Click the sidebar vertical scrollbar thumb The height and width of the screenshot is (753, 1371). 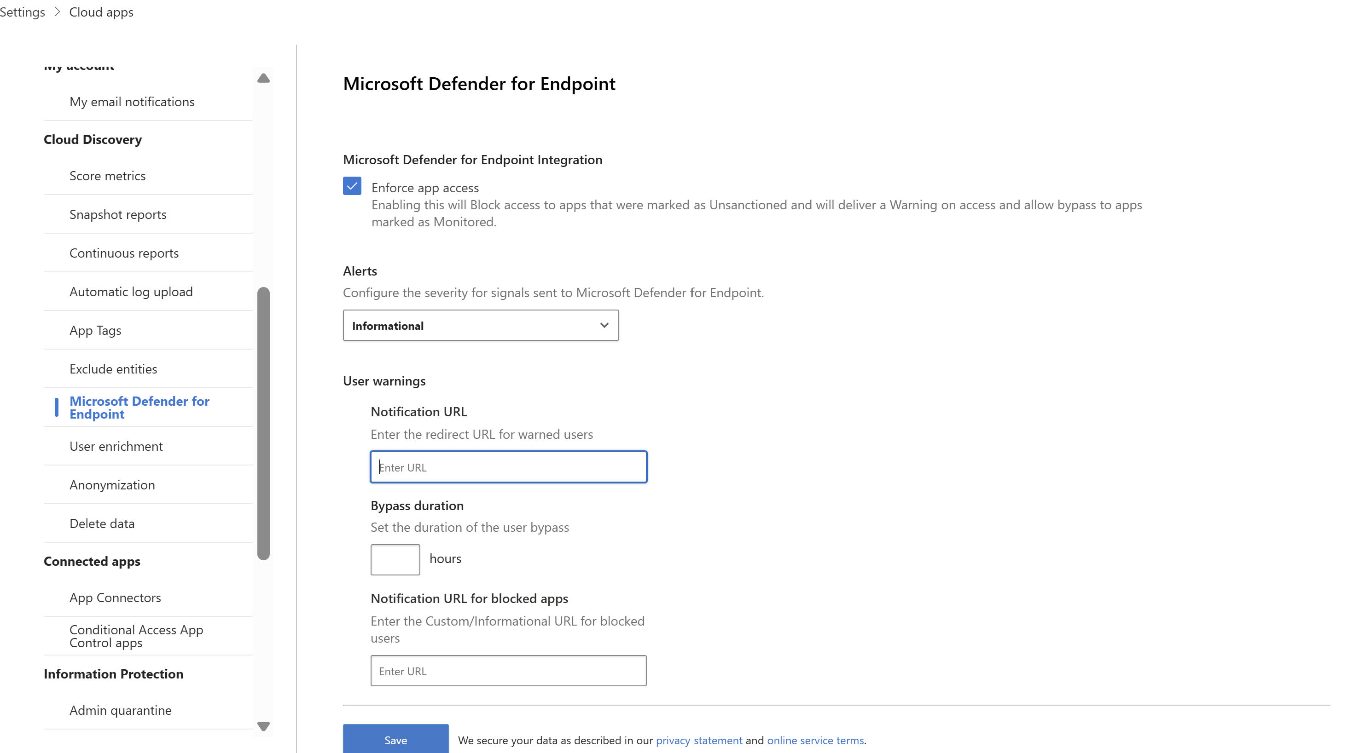(x=263, y=423)
